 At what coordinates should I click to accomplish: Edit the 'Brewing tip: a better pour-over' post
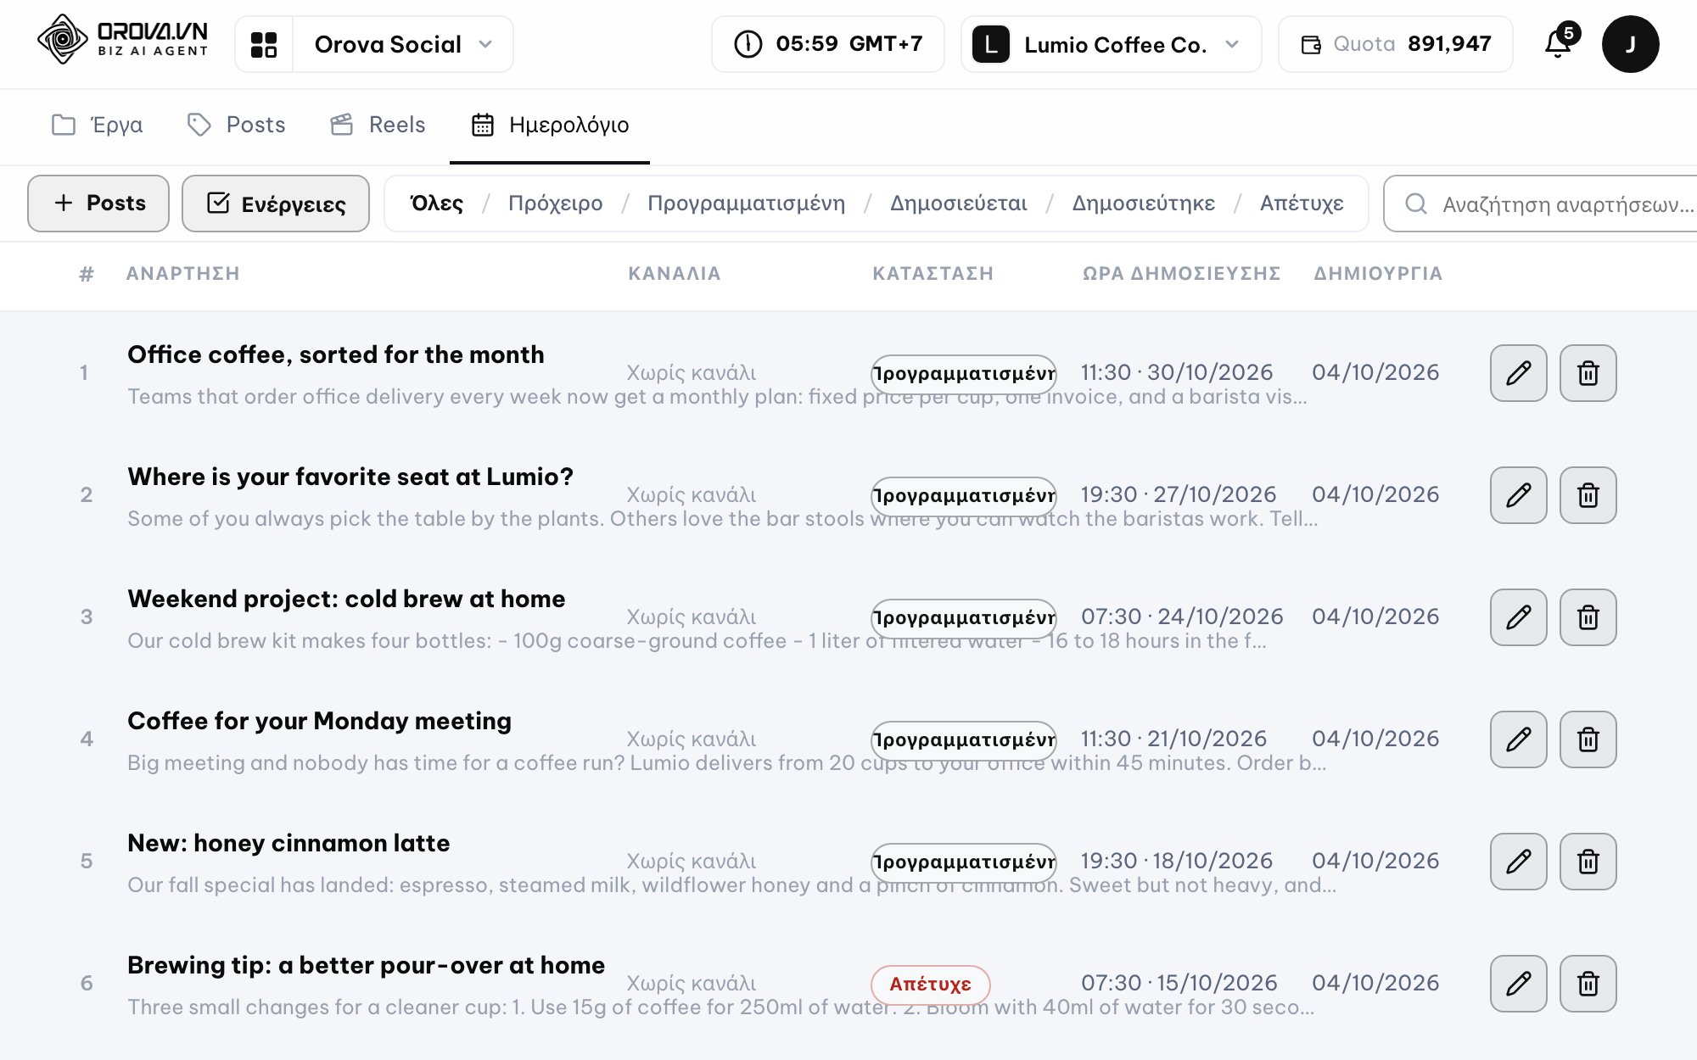[1519, 984]
